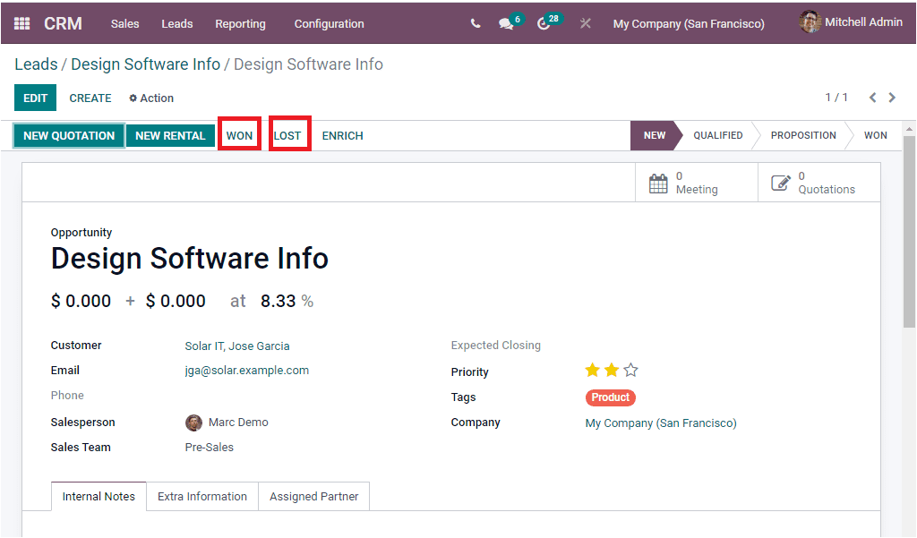Click the tools wrench icon in the top bar

tap(585, 23)
